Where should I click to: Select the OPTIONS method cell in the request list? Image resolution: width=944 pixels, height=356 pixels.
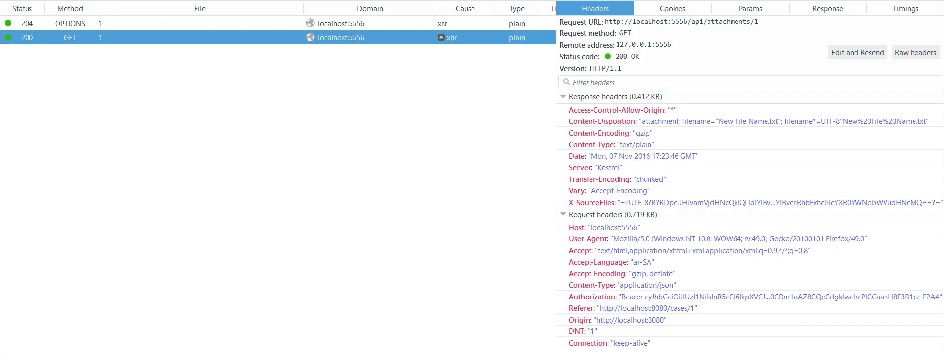[x=70, y=23]
